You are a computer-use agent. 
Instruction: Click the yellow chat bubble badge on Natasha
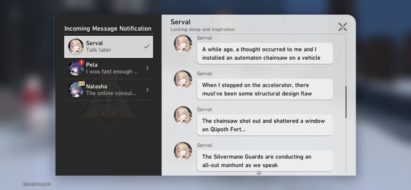tap(81, 84)
